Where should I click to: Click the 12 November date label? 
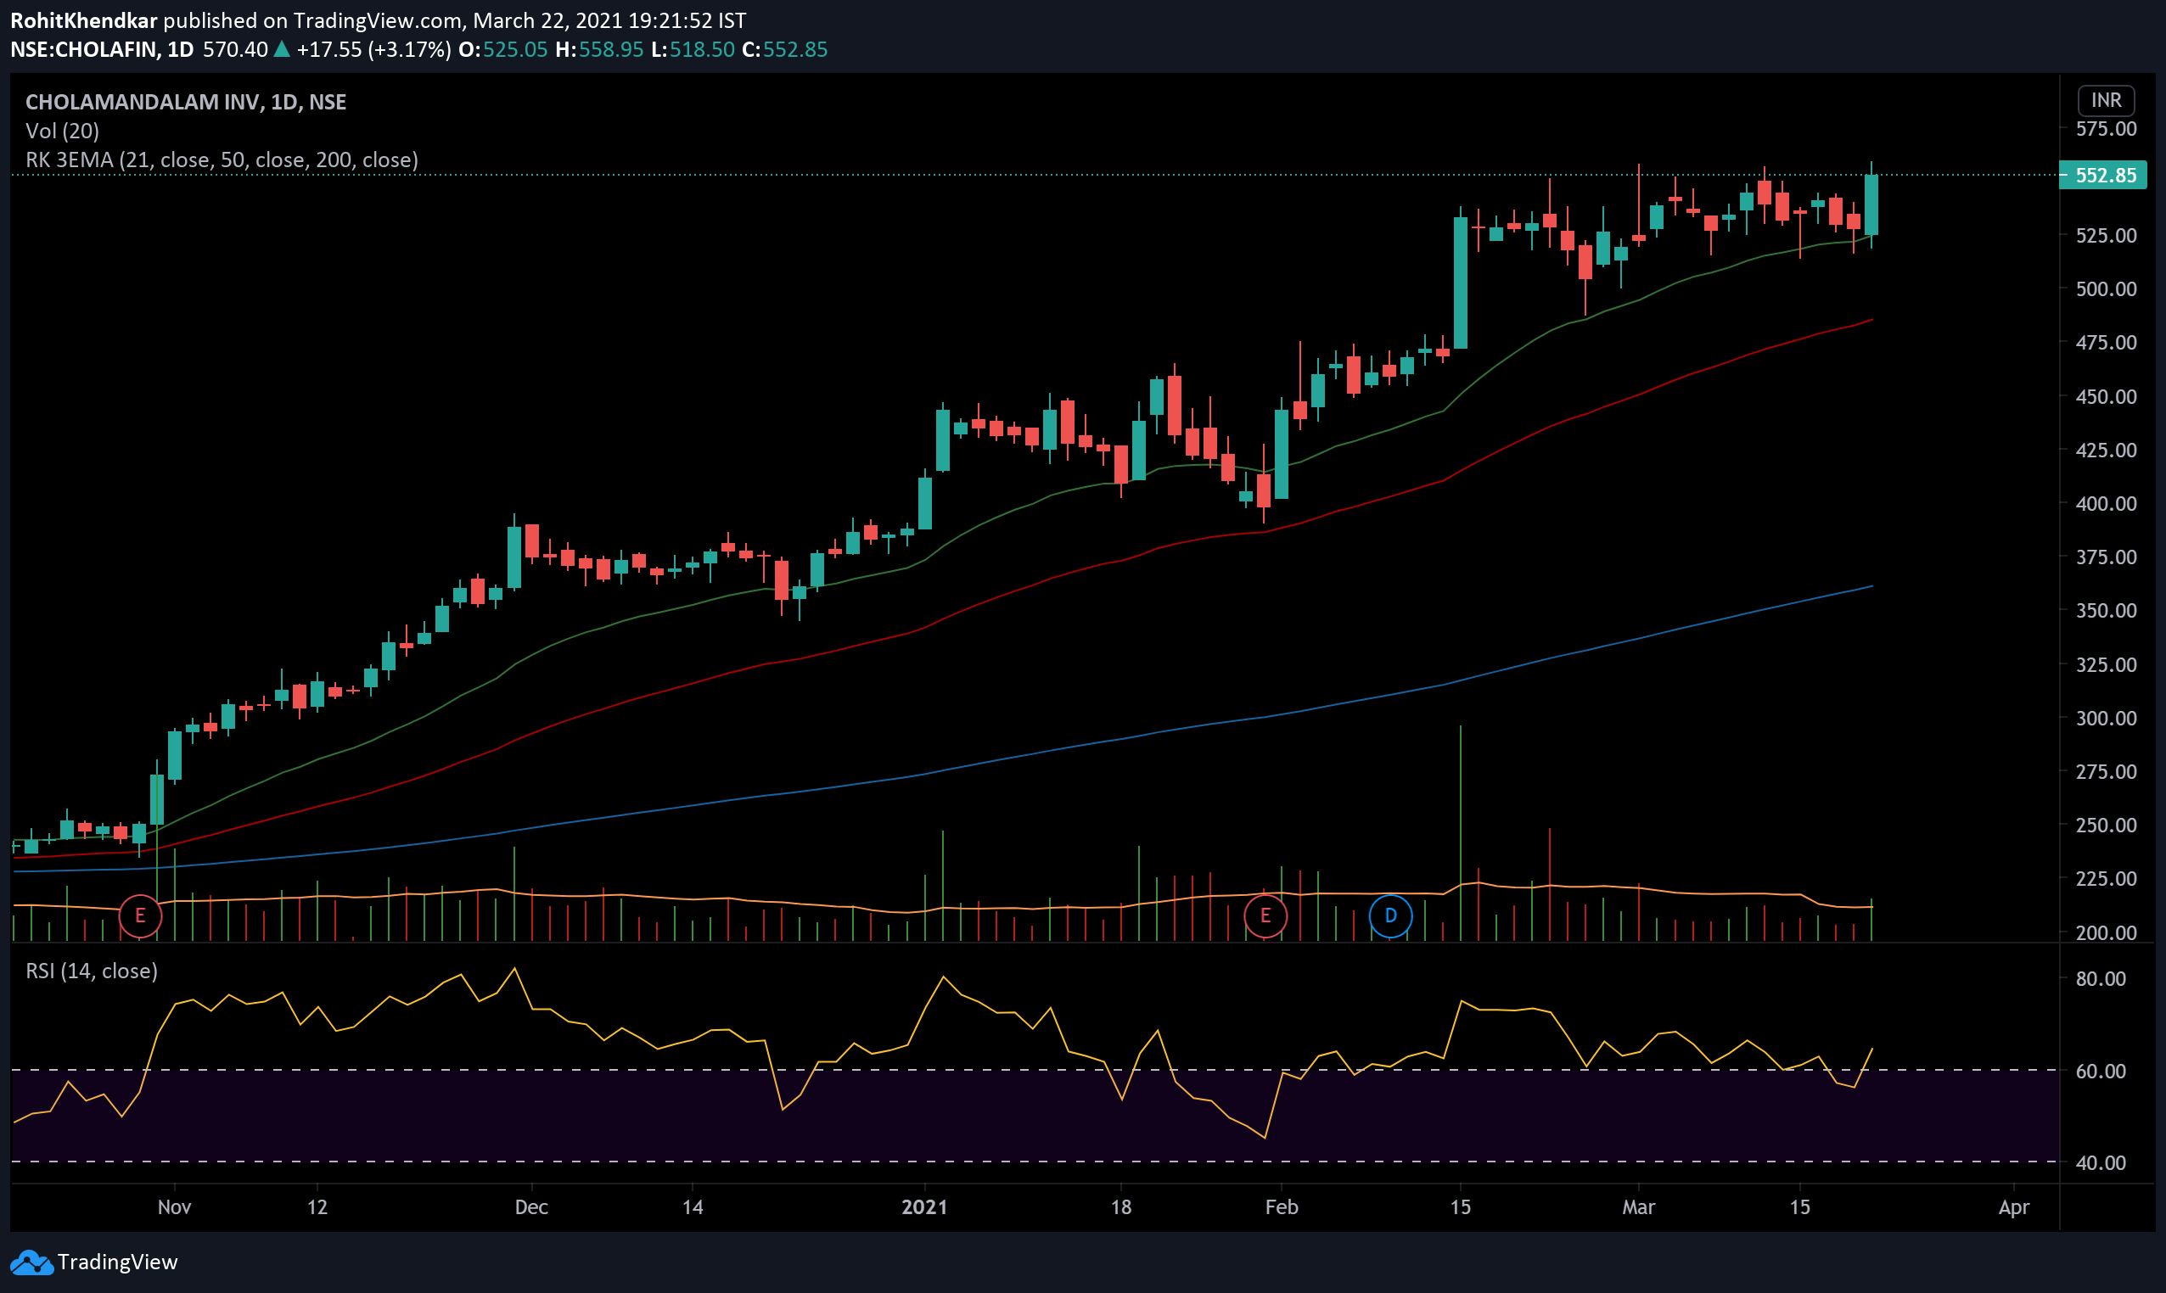(317, 1207)
